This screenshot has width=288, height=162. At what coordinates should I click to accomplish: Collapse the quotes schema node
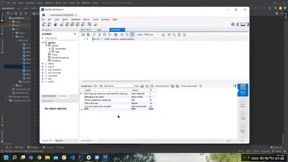click(x=43, y=43)
